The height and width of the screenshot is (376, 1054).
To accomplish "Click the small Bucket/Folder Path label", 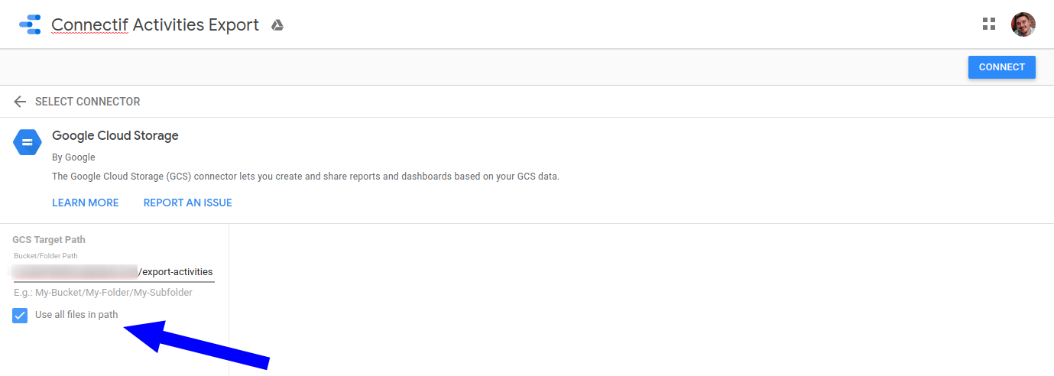I will [46, 256].
